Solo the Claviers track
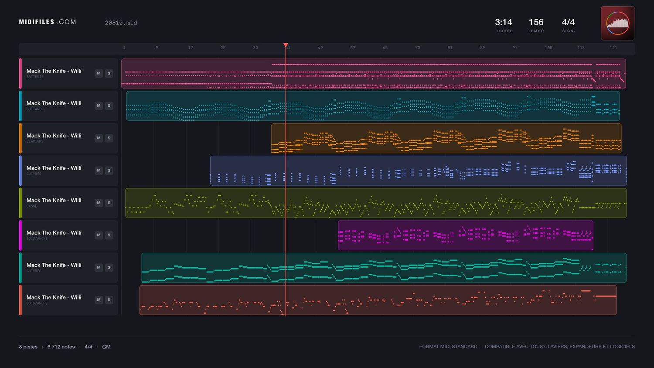The width and height of the screenshot is (654, 368). click(109, 138)
